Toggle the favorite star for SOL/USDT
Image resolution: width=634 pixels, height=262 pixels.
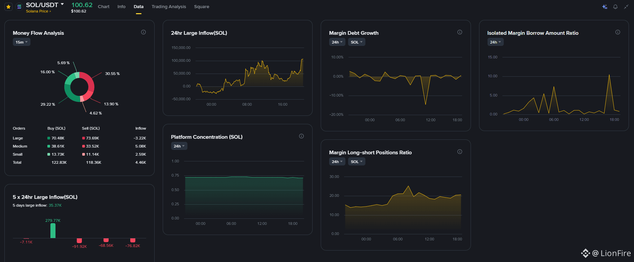tap(8, 7)
